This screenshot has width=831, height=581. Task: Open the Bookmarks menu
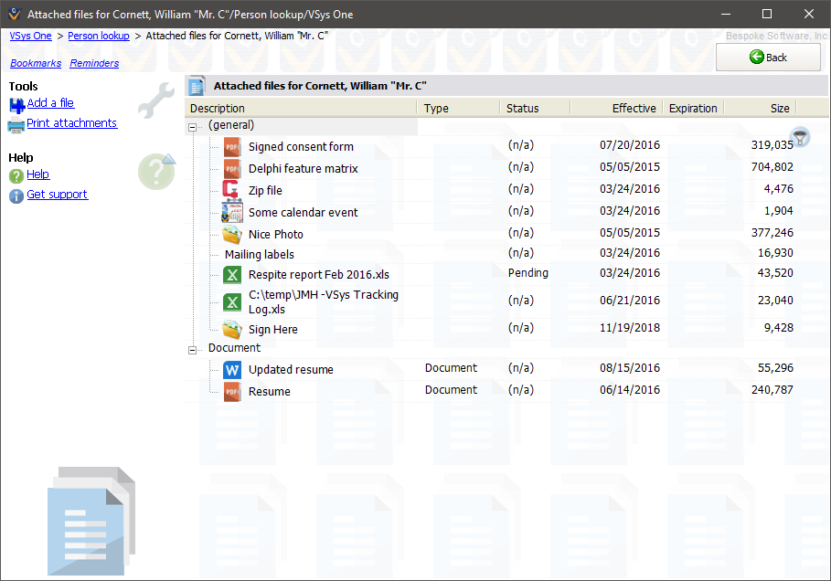36,63
